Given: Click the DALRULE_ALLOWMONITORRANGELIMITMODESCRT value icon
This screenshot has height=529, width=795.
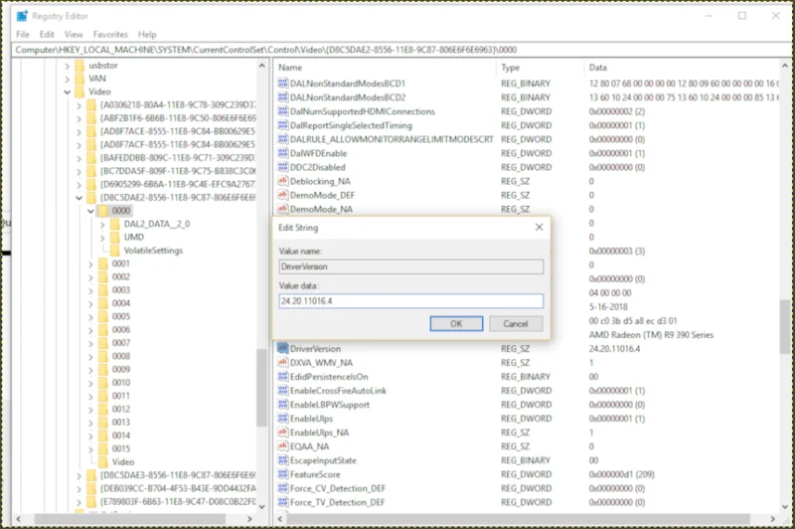Looking at the screenshot, I should 283,139.
